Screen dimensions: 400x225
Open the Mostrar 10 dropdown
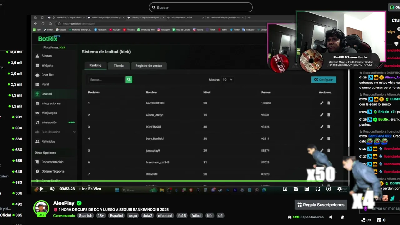point(227,80)
